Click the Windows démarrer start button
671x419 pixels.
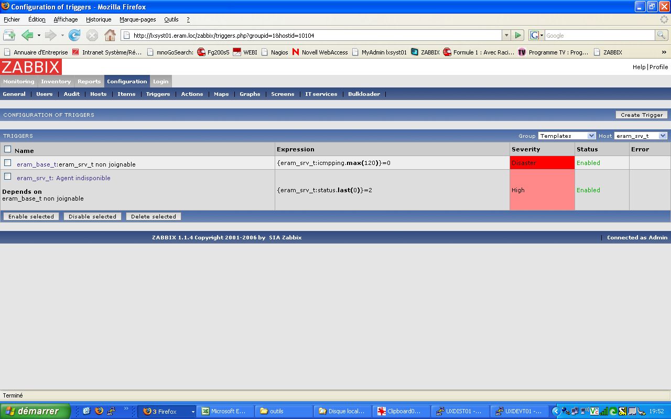(x=35, y=411)
